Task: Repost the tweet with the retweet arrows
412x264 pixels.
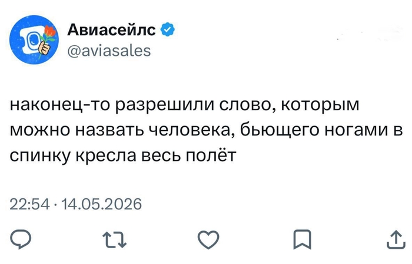Action: click(x=115, y=239)
